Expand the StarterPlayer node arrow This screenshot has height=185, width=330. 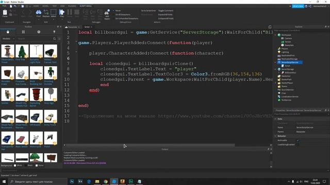(275, 83)
